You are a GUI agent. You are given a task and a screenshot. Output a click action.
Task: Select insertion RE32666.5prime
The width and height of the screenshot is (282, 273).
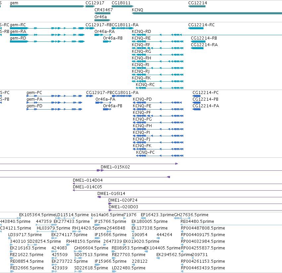[27, 268]
